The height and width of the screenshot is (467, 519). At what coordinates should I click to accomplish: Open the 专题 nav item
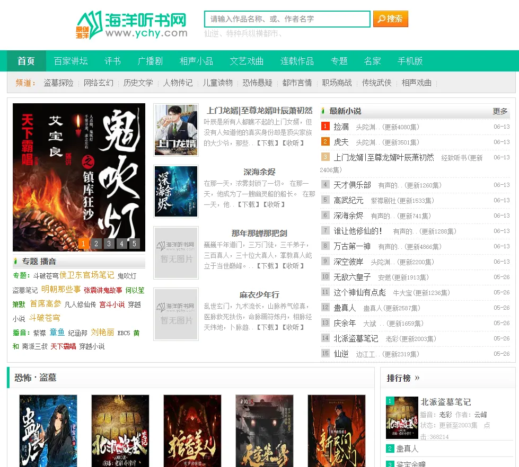tap(339, 61)
